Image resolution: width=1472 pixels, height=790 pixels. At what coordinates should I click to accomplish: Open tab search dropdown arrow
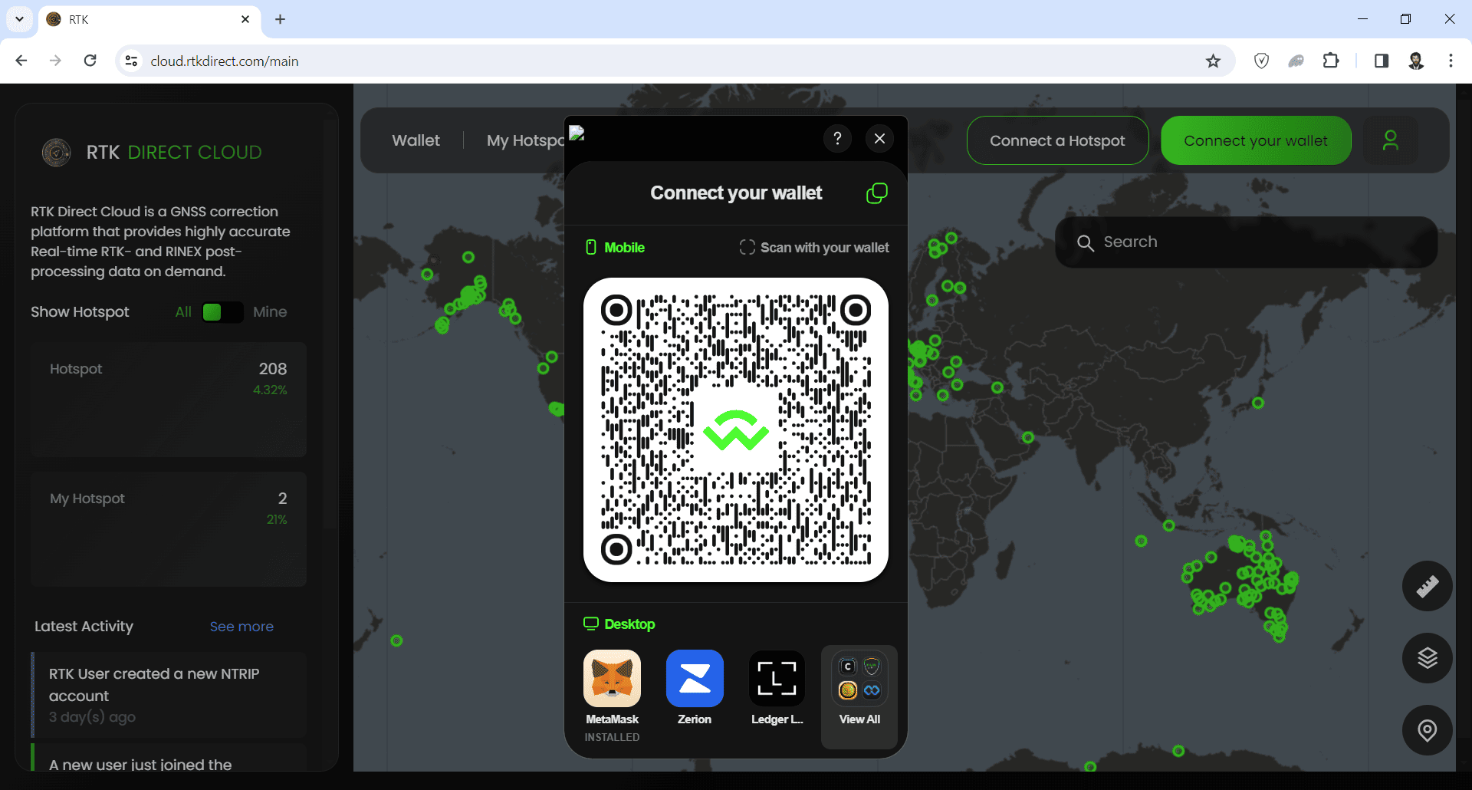point(19,19)
